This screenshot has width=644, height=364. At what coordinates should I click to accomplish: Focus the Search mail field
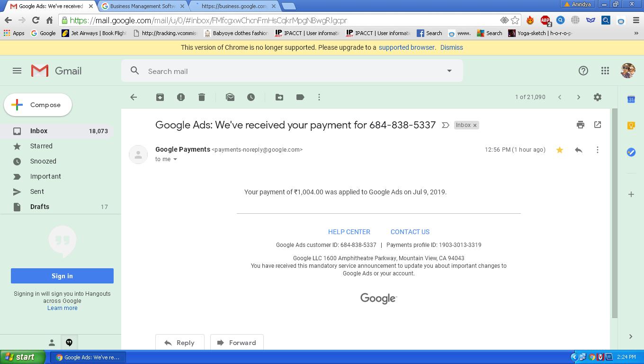point(292,71)
